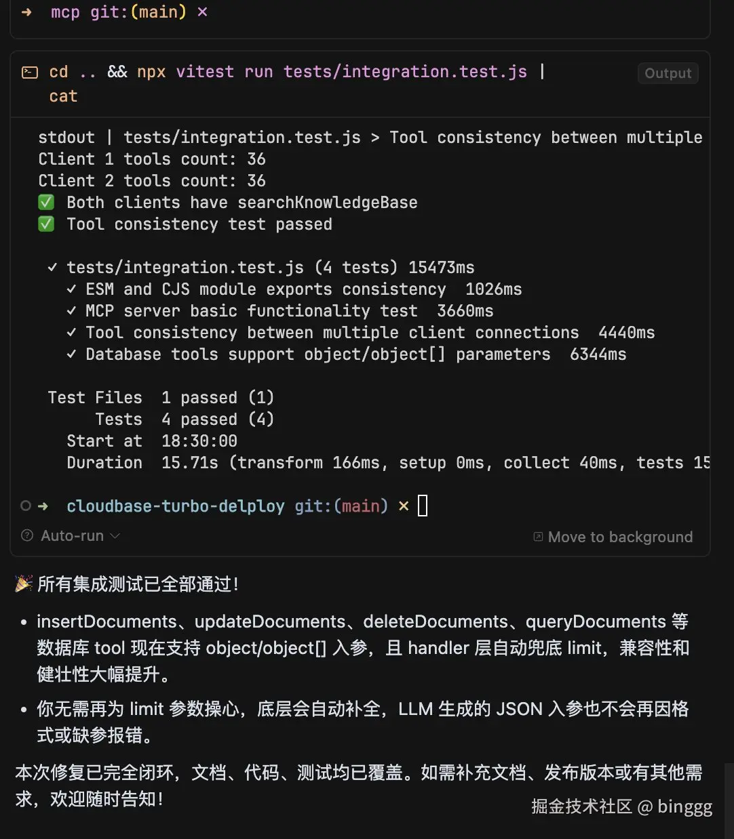Screen dimensions: 734x839
Task: Click the 'ESM and CJS module exports' test line
Action: click(x=265, y=289)
